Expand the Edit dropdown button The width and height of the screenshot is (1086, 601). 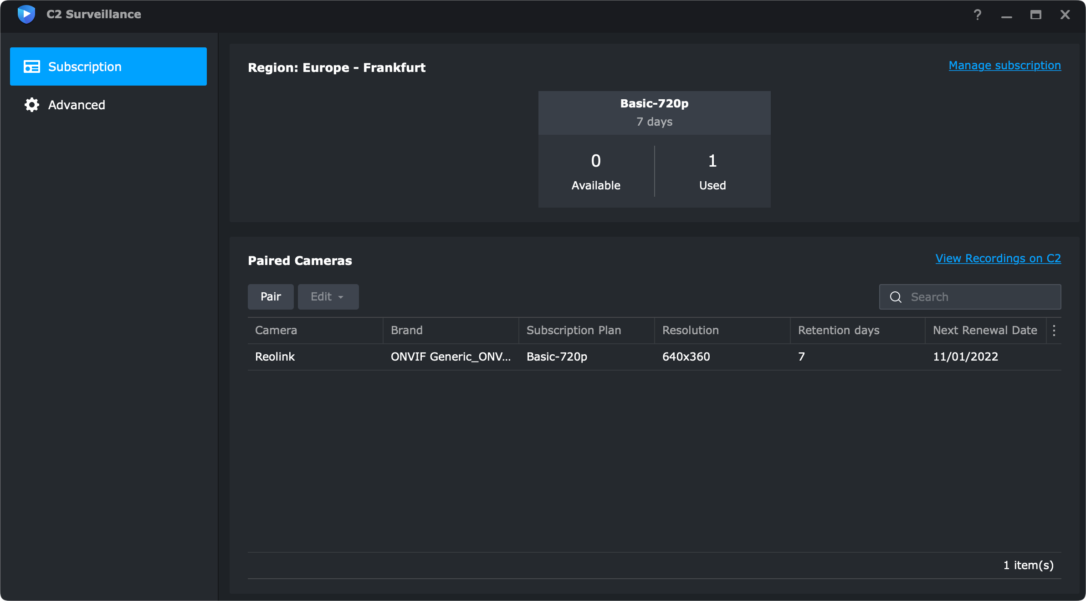(328, 297)
